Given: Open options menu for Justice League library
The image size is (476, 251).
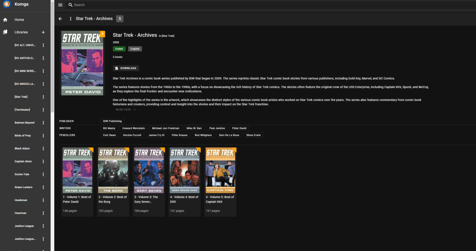Looking at the screenshot, I should point(43,226).
